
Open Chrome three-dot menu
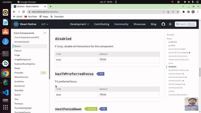pyautogui.click(x=198, y=12)
